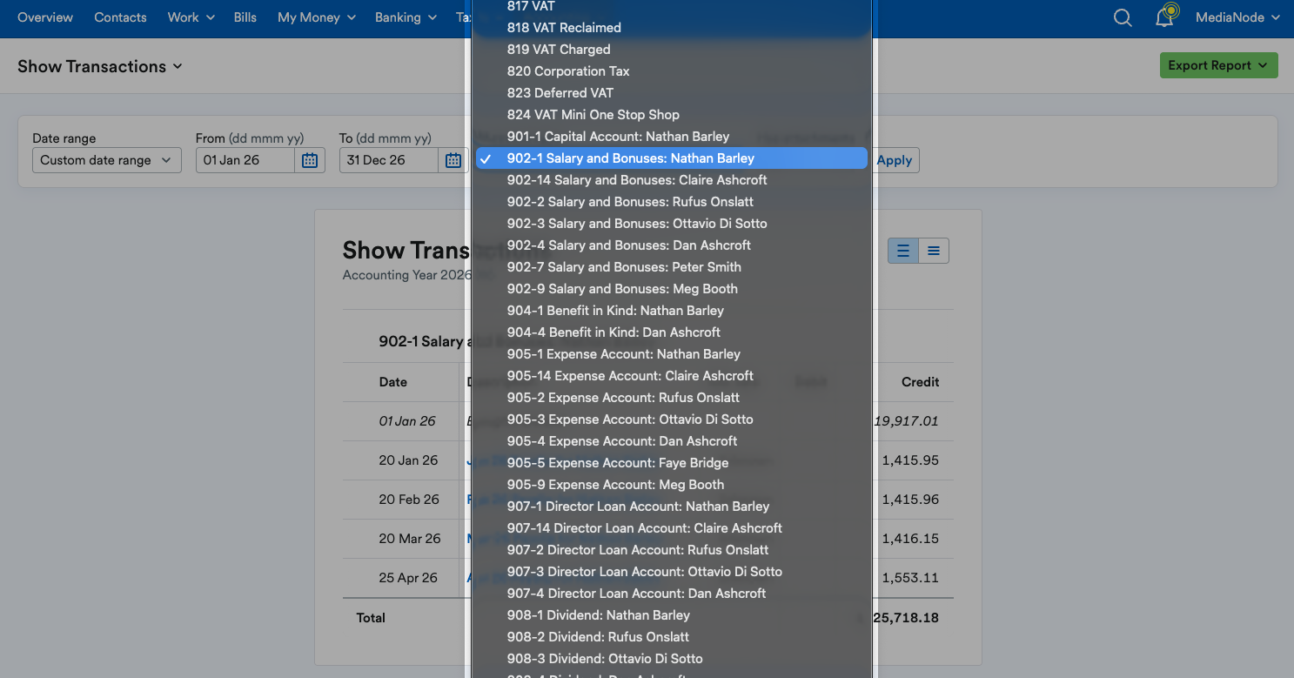Screen dimensions: 1294x678
Task: Choose 905-5 Expense Account: Faye Bridge
Action: click(672, 463)
